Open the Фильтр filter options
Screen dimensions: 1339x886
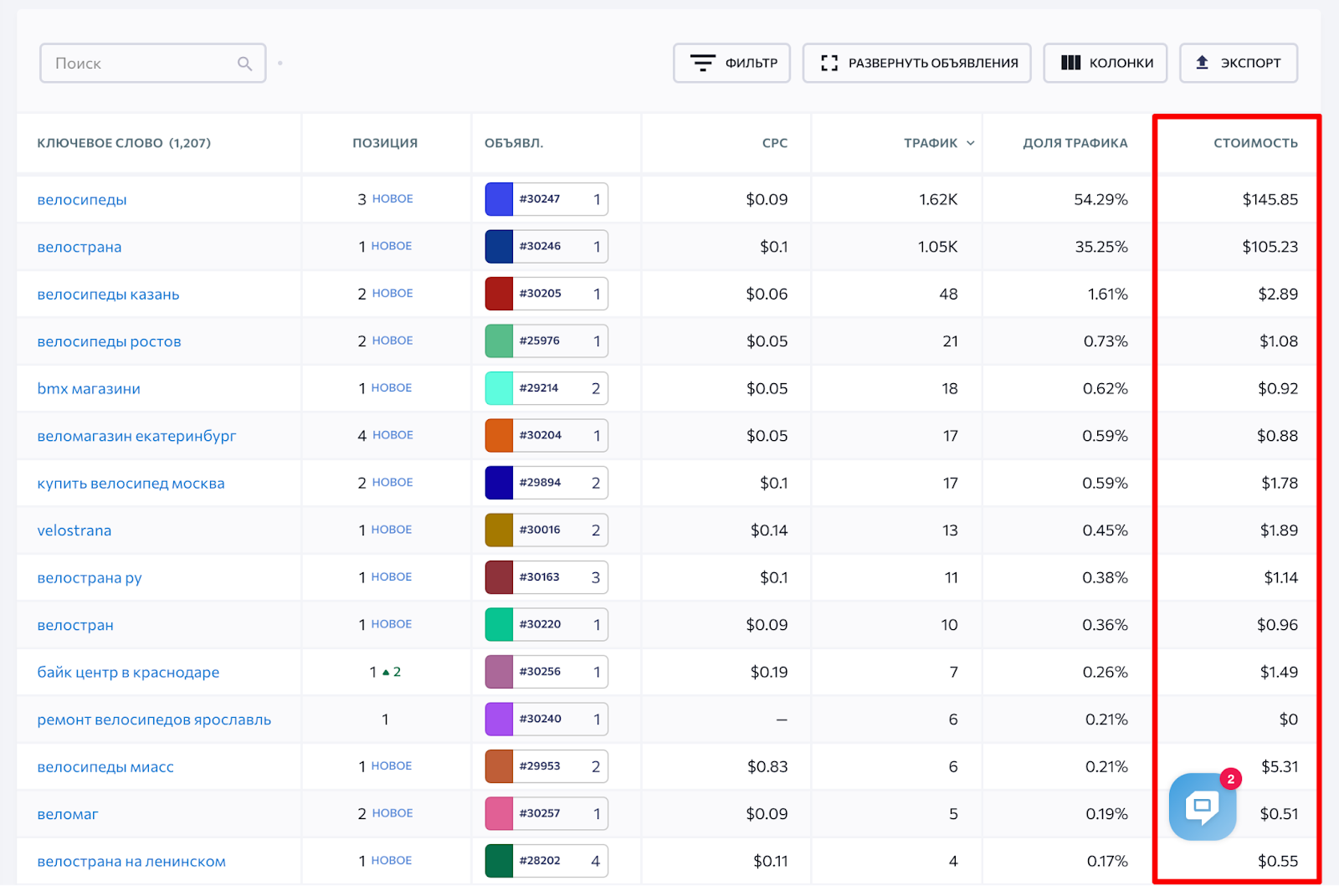click(732, 63)
